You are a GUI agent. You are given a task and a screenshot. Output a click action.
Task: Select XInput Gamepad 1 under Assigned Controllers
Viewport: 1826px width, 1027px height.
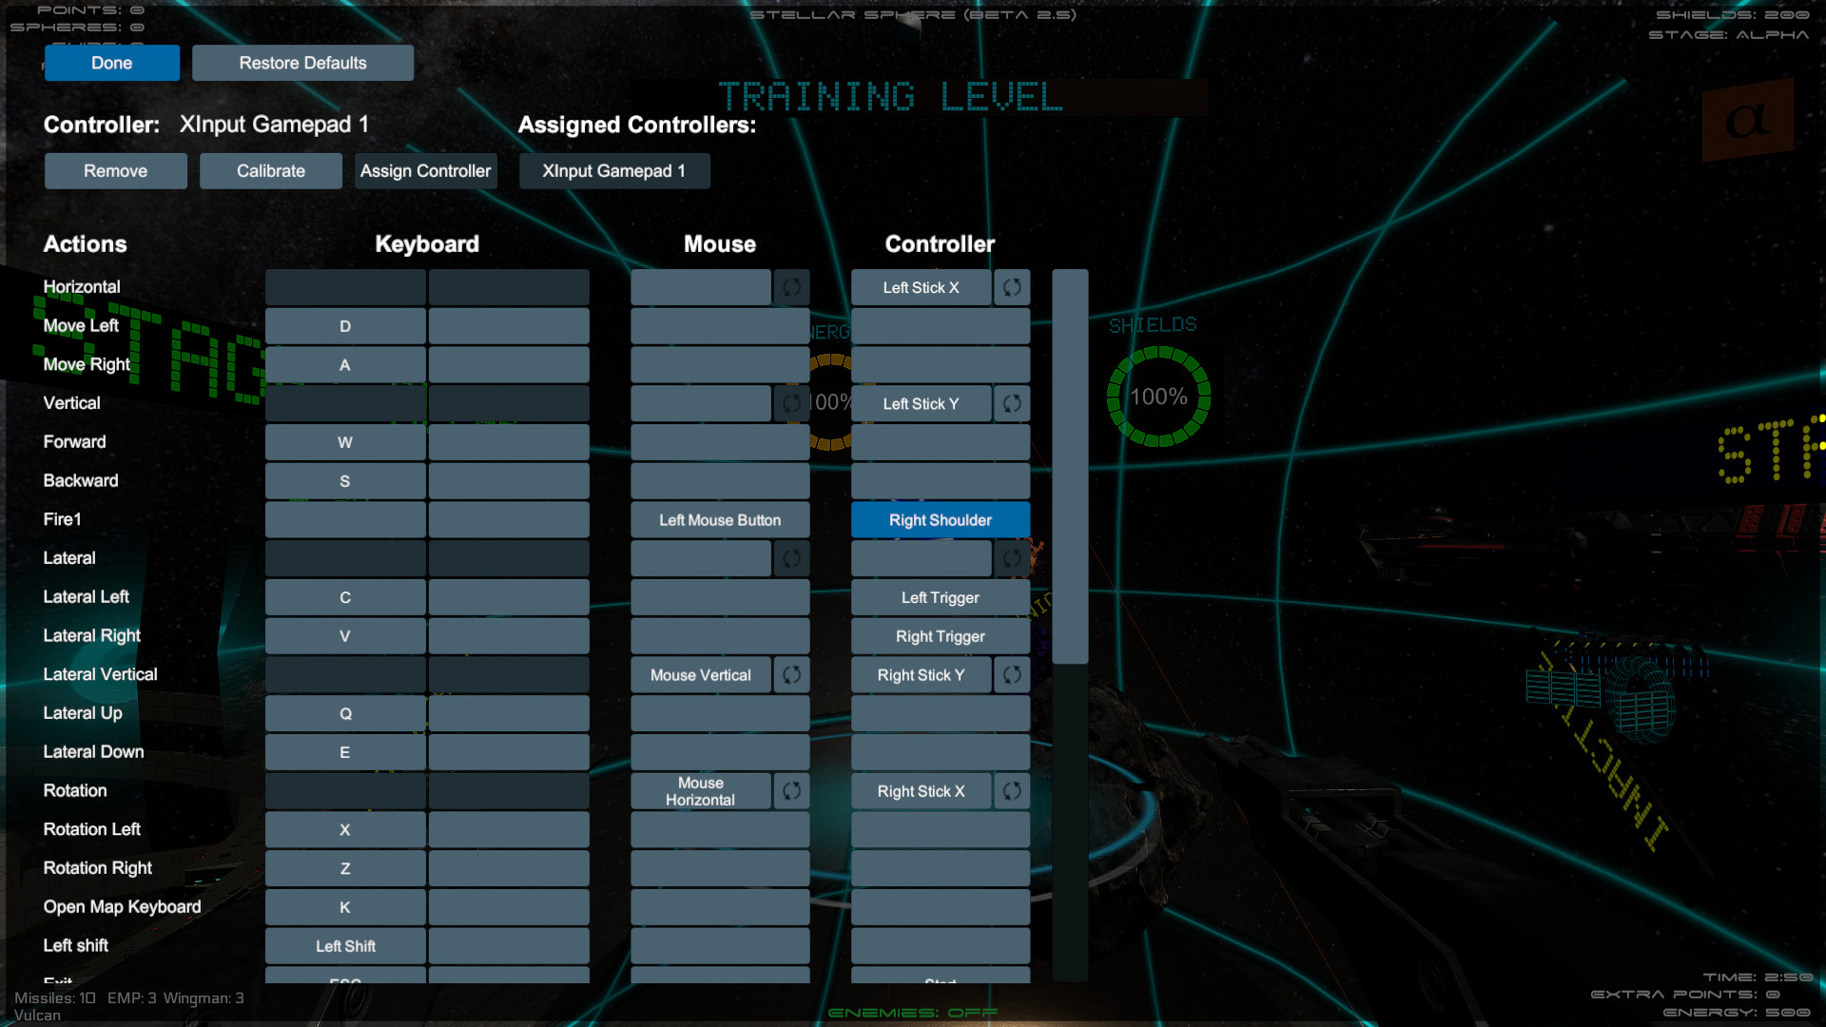613,170
